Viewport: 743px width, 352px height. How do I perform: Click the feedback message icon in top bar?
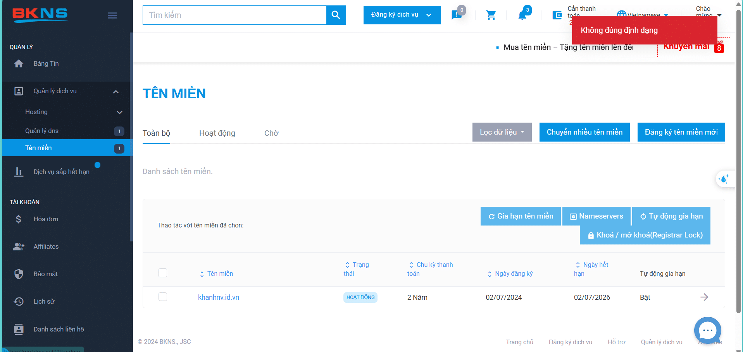pyautogui.click(x=457, y=15)
